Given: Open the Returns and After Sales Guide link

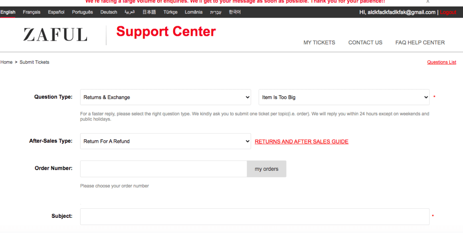Looking at the screenshot, I should (x=301, y=142).
